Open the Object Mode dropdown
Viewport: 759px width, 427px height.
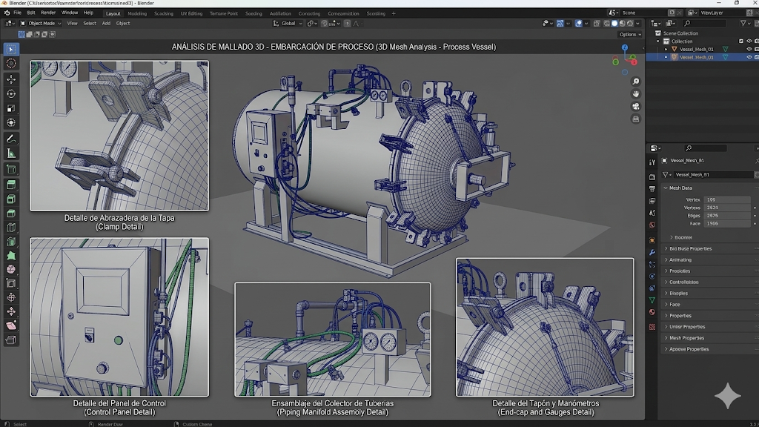coord(41,23)
